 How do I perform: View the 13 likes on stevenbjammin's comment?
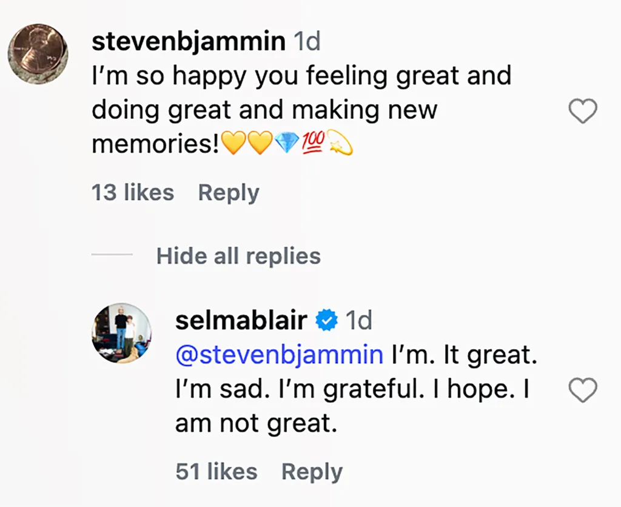133,192
